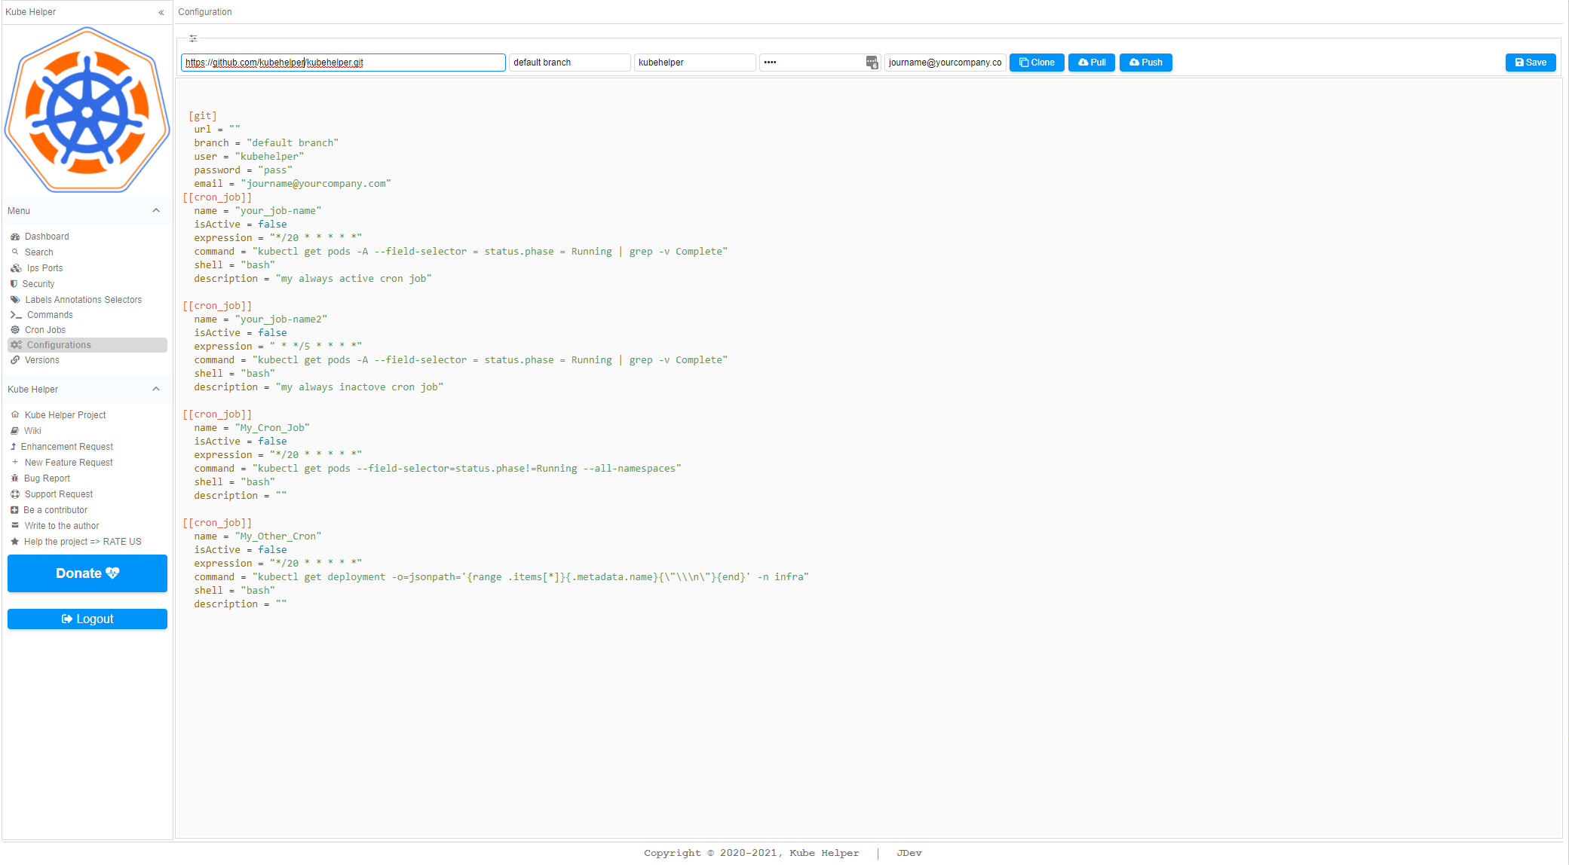Click the Security shield icon
1569x865 pixels.
pyautogui.click(x=15, y=283)
